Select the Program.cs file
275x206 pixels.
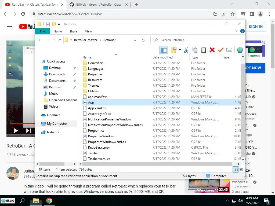[96, 131]
